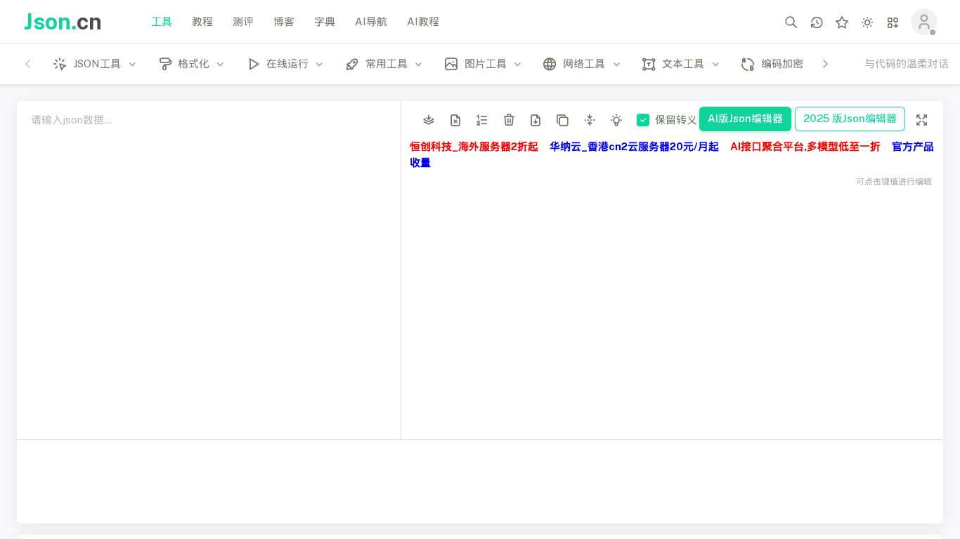
Task: Click the fullscreen expand icon
Action: tap(921, 120)
